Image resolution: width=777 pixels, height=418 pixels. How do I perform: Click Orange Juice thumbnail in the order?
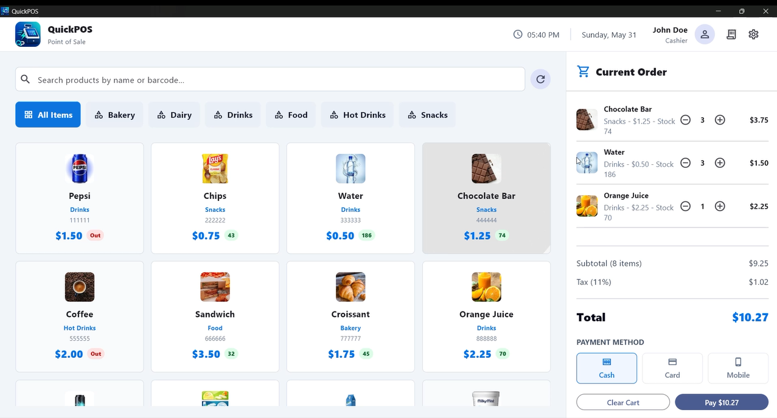587,206
